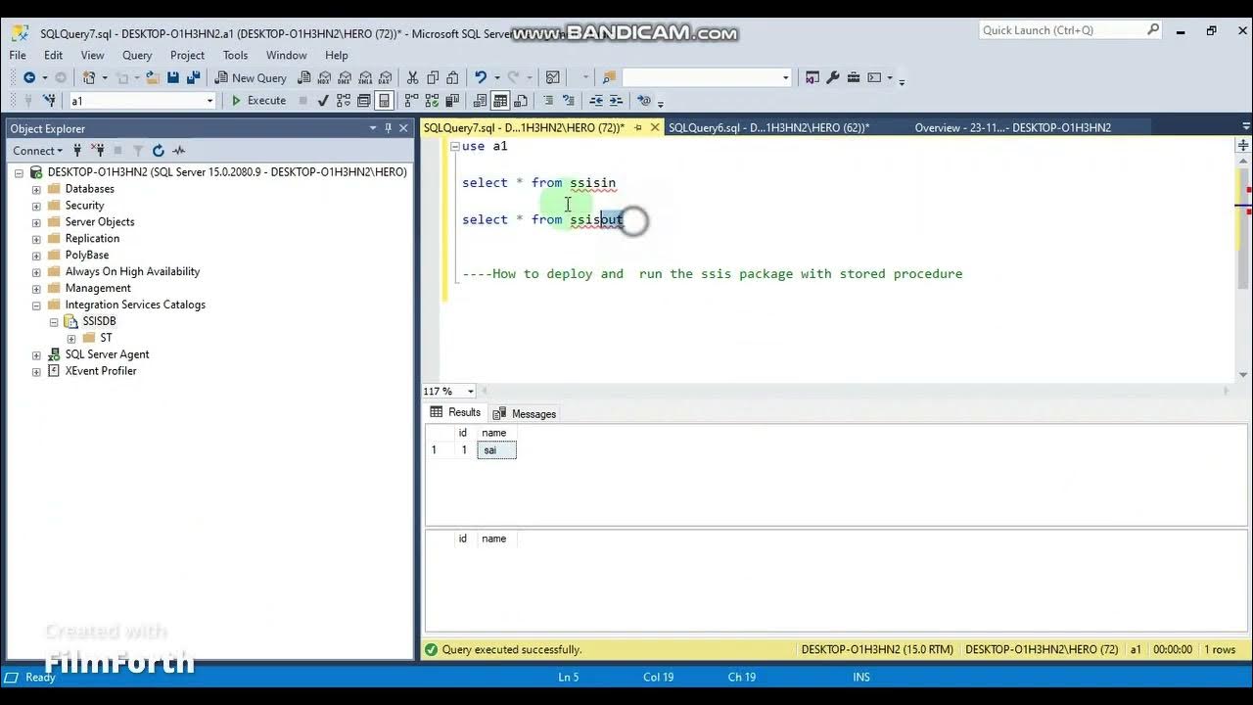
Task: Click the Activity Monitor pulse icon
Action: pos(178,150)
